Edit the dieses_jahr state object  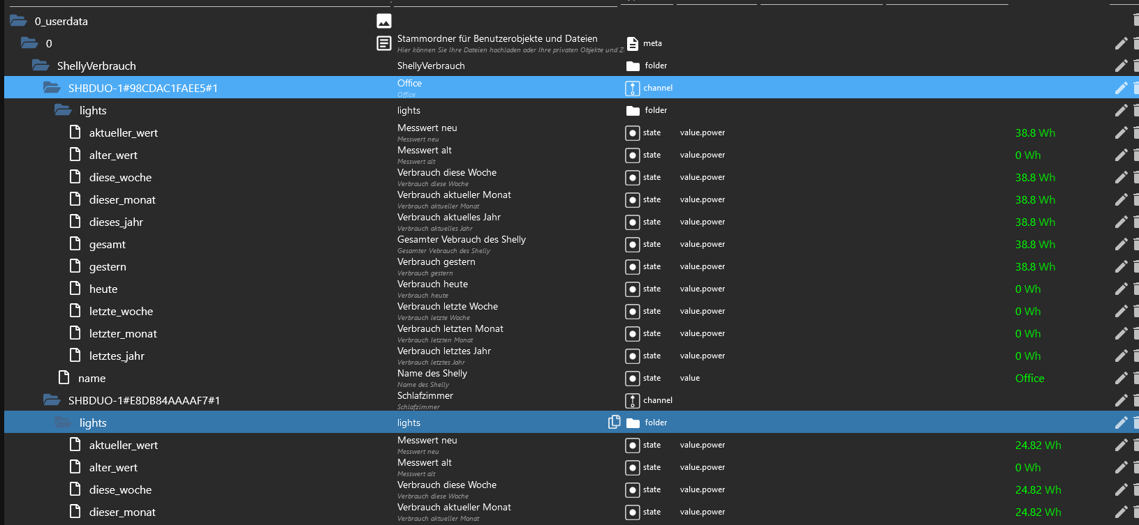point(1121,222)
